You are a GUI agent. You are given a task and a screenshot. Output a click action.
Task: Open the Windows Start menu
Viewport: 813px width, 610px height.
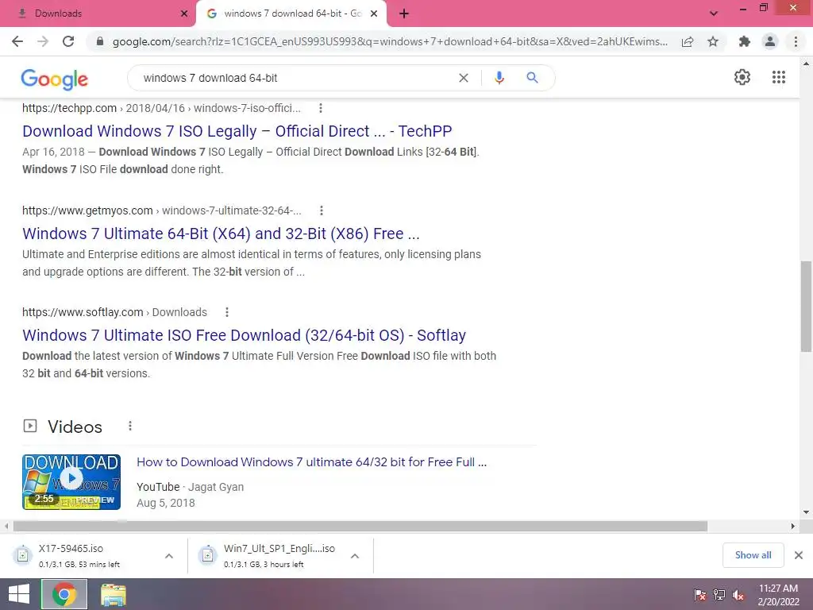[19, 594]
